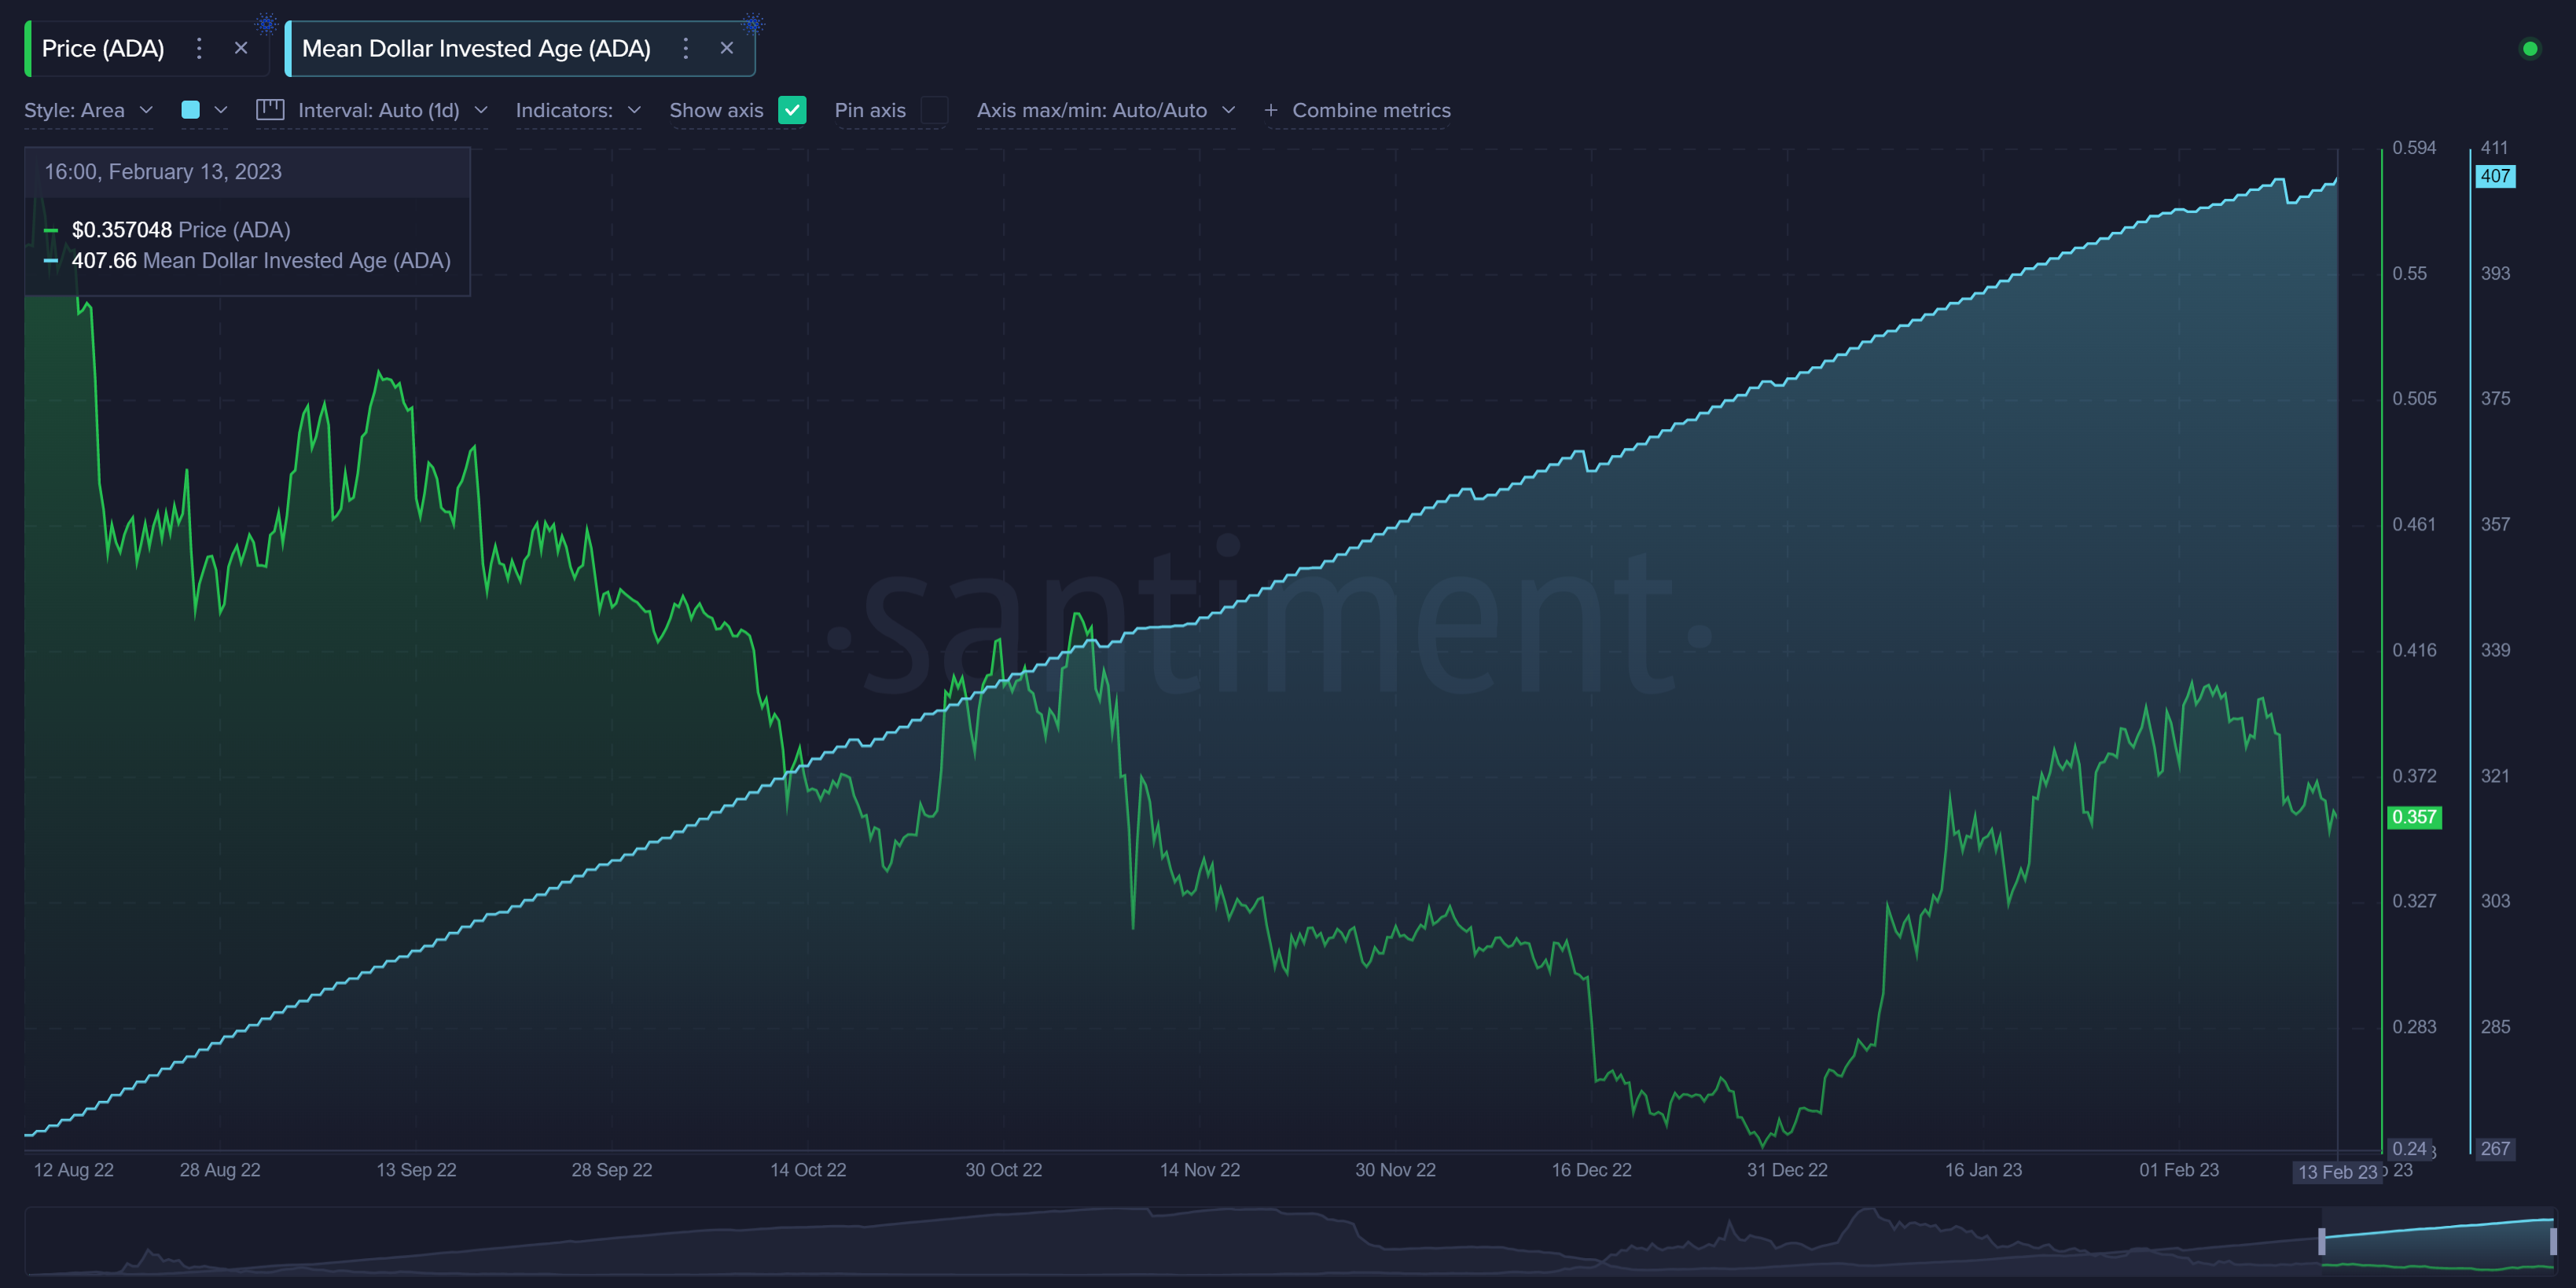The image size is (2576, 1288).
Task: Open Mean Dollar Invested Age options menu
Action: [x=685, y=48]
